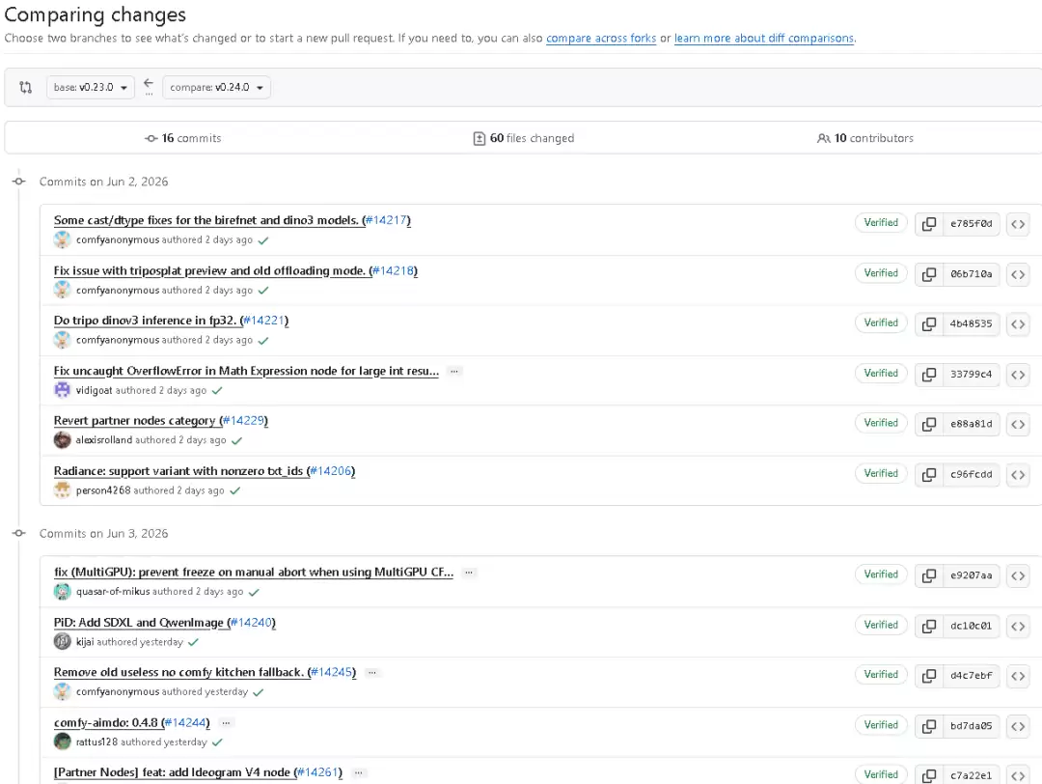
Task: Open comfyanonymous avatar on first commit
Action: coord(63,239)
